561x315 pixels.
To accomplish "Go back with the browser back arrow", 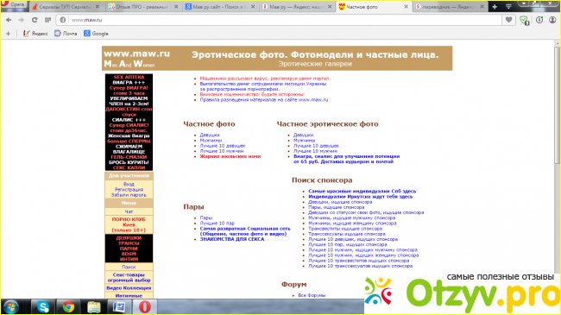I will (x=9, y=20).
